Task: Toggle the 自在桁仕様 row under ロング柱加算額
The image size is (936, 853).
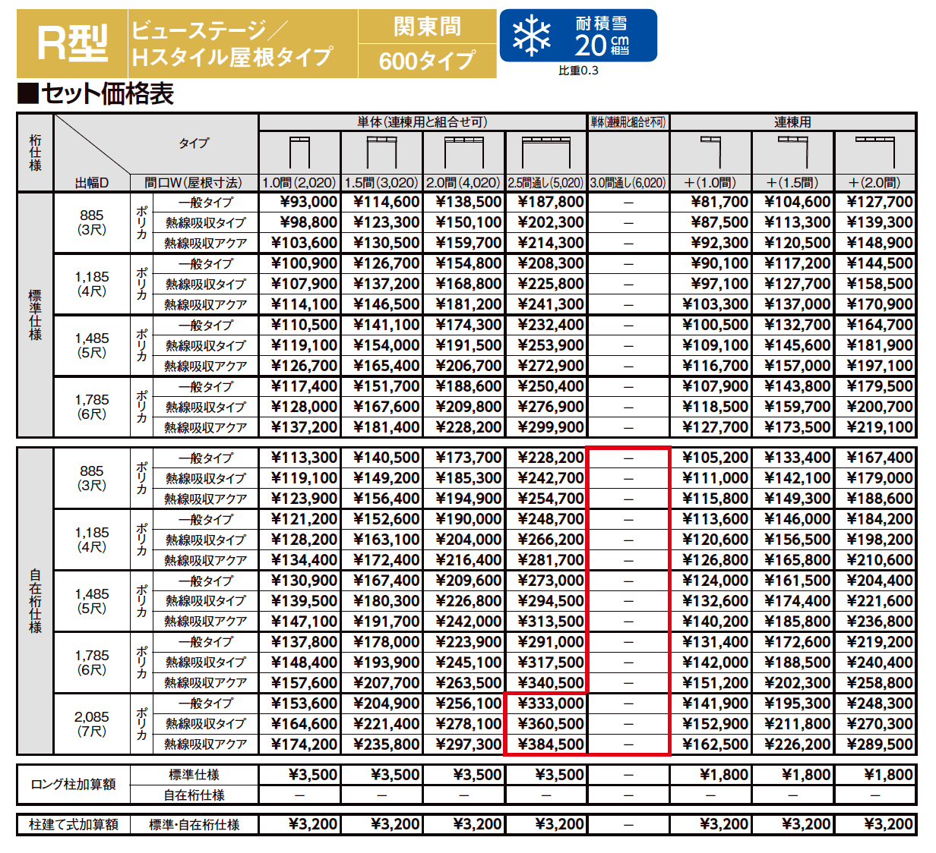Action: tap(194, 795)
